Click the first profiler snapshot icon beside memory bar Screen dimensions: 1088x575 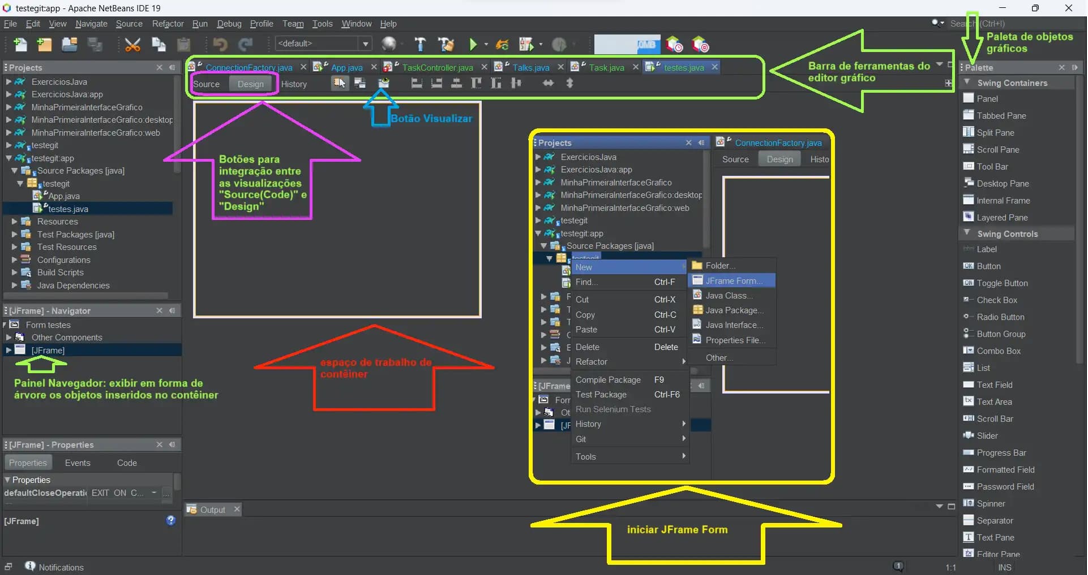(674, 44)
